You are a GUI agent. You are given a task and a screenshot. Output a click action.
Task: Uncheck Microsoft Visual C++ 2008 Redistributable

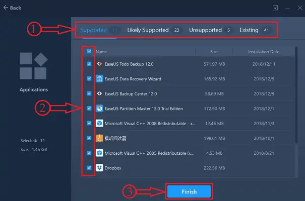(x=89, y=123)
